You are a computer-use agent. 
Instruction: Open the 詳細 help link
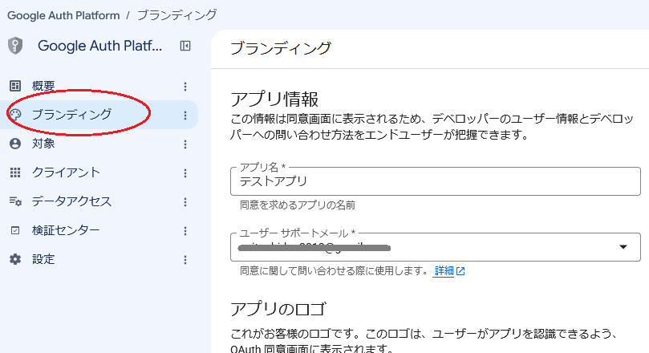coord(444,271)
